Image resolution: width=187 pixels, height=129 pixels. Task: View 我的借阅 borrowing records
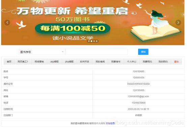[x=100, y=62]
